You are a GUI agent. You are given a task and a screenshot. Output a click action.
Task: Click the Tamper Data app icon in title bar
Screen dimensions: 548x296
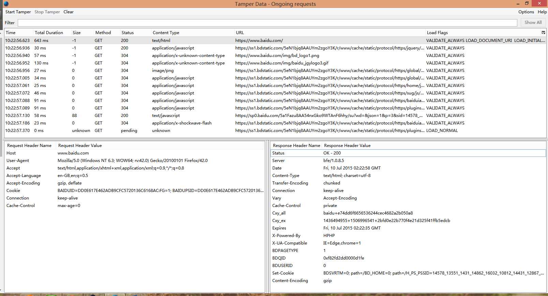(6, 4)
